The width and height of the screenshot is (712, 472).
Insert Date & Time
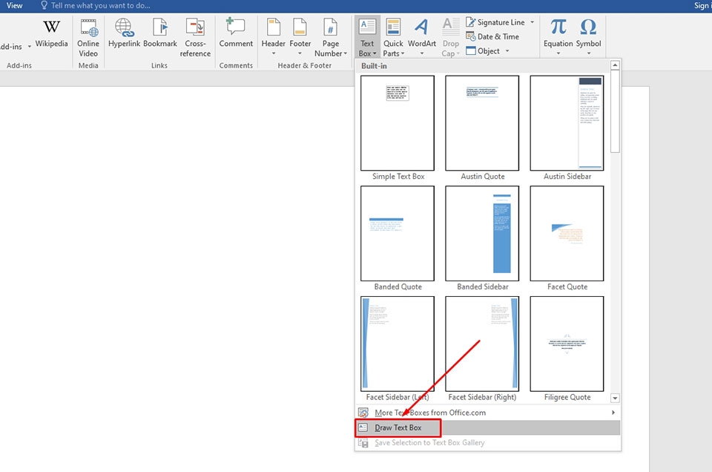tap(492, 36)
